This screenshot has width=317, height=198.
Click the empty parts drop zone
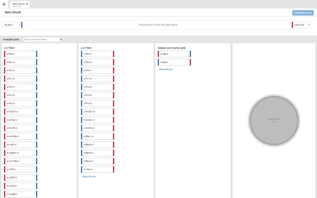[x=158, y=25]
